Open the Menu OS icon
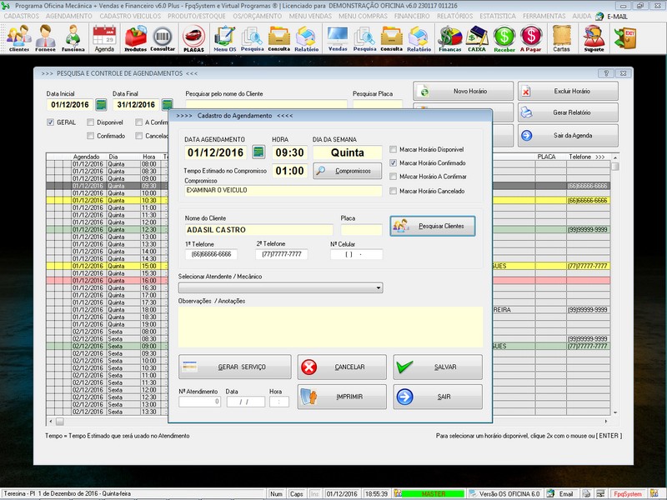The height and width of the screenshot is (500, 667). click(x=224, y=38)
